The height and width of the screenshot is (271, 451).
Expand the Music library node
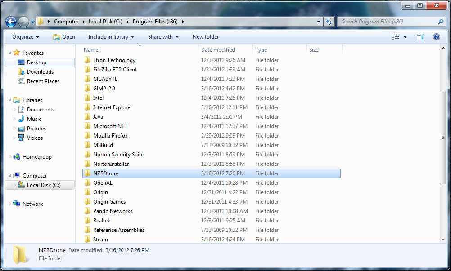pos(15,119)
